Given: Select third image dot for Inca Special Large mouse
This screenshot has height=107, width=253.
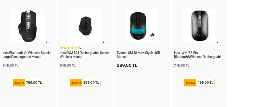Looking at the screenshot, I should (50, 42).
